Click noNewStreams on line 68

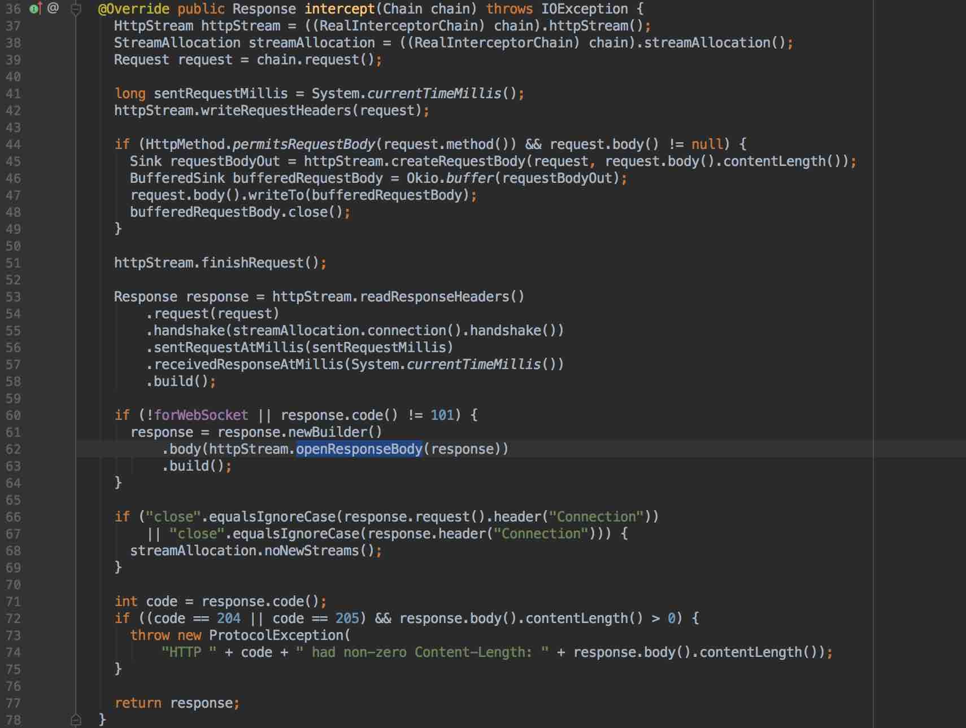click(312, 551)
